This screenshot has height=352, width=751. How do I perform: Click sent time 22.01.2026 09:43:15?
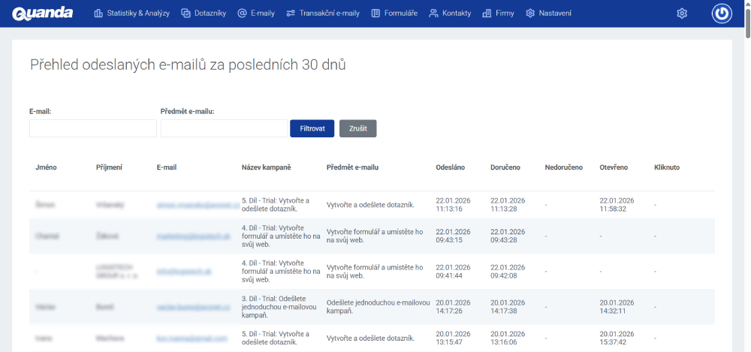[453, 236]
